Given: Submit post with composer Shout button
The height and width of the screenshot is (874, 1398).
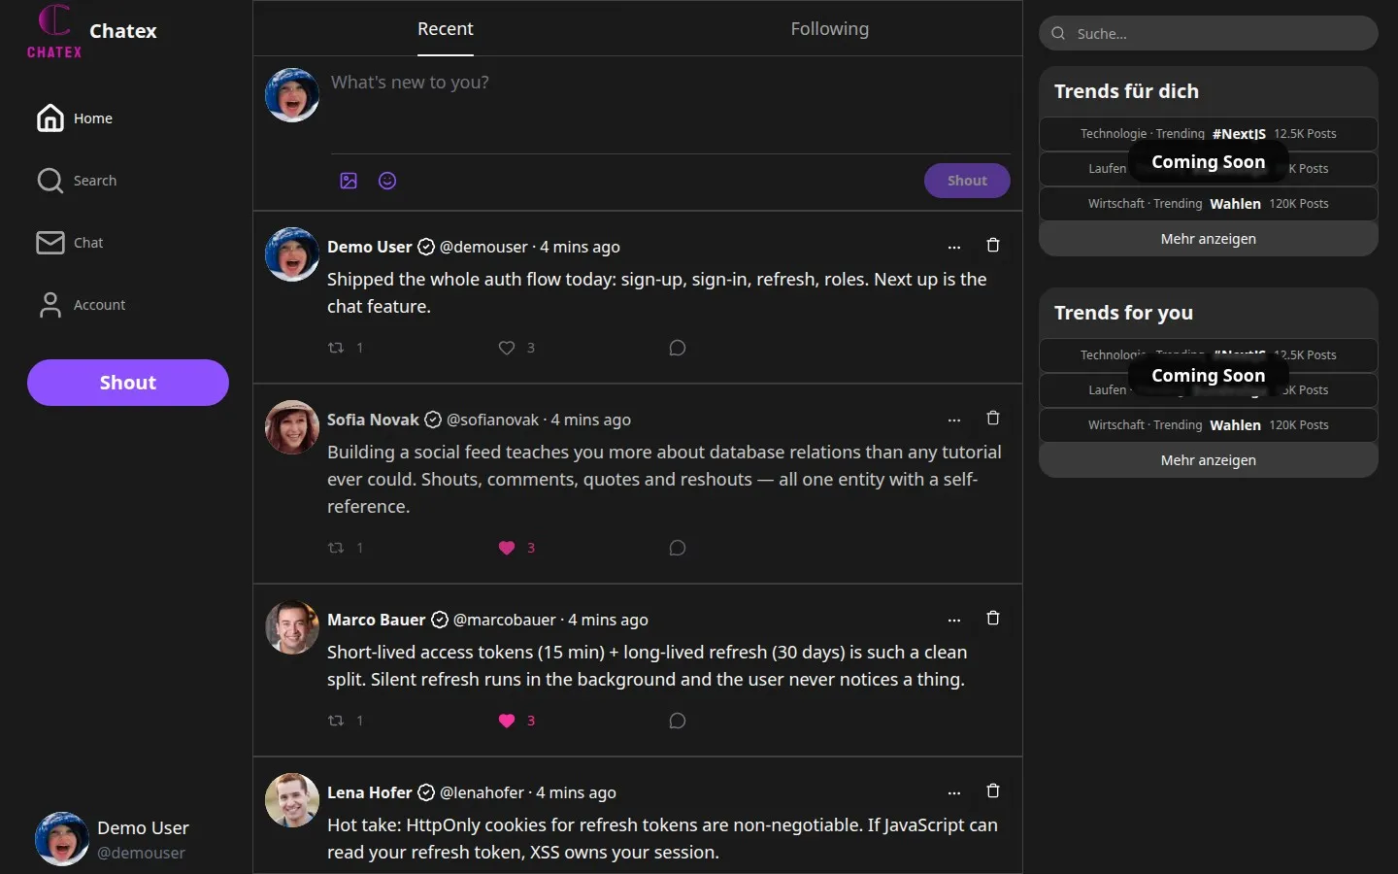Looking at the screenshot, I should click(967, 181).
